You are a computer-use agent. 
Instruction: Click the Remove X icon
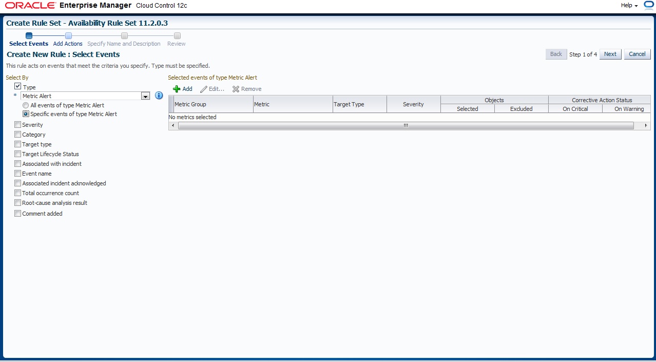(x=236, y=89)
